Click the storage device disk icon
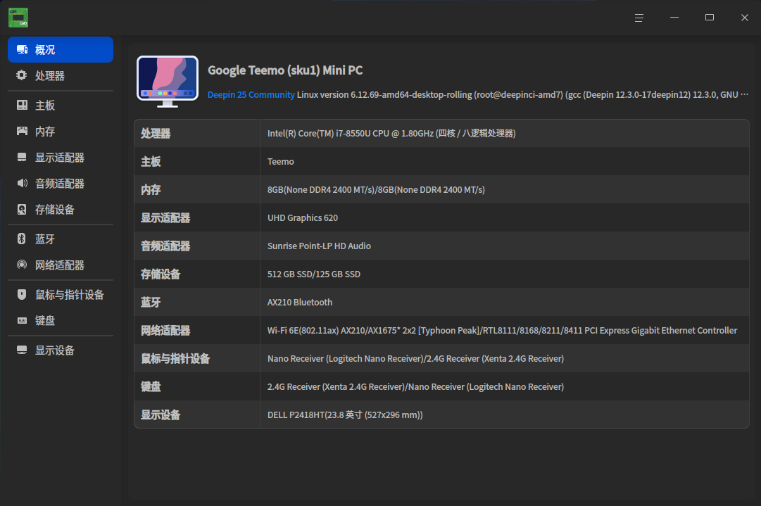Viewport: 761px width, 506px height. click(x=22, y=210)
